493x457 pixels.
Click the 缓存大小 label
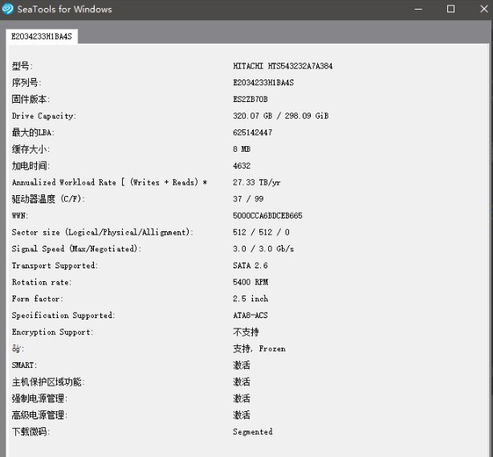(31, 149)
